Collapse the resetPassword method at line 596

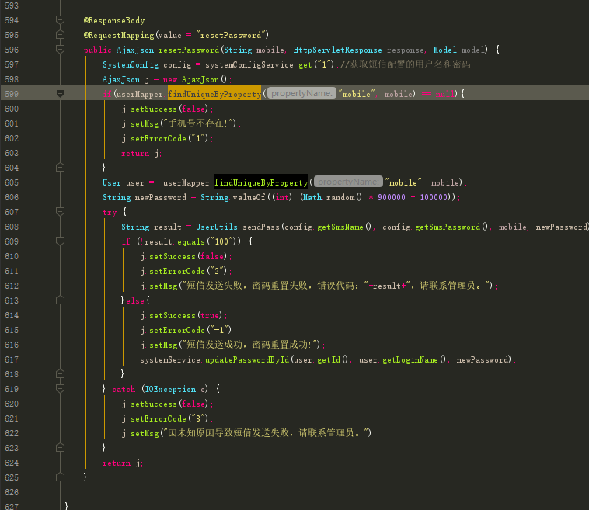click(60, 49)
